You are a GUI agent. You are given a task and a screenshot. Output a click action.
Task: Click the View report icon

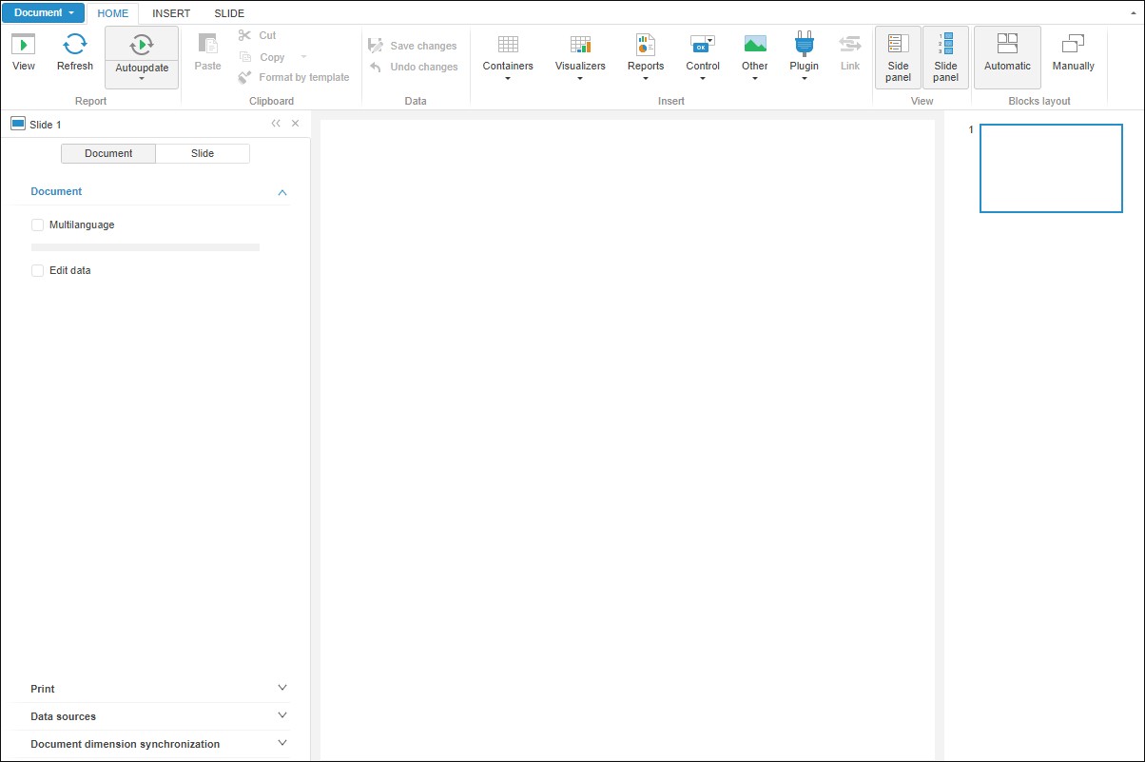click(24, 45)
